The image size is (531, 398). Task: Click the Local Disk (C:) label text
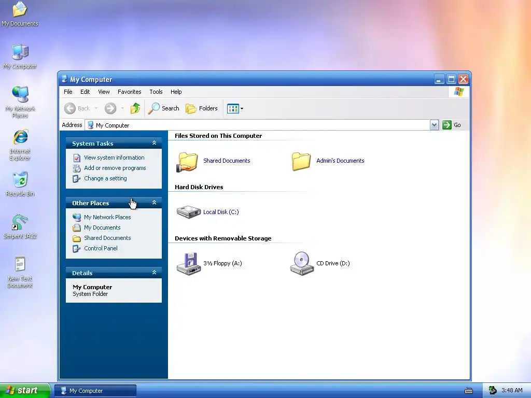221,212
